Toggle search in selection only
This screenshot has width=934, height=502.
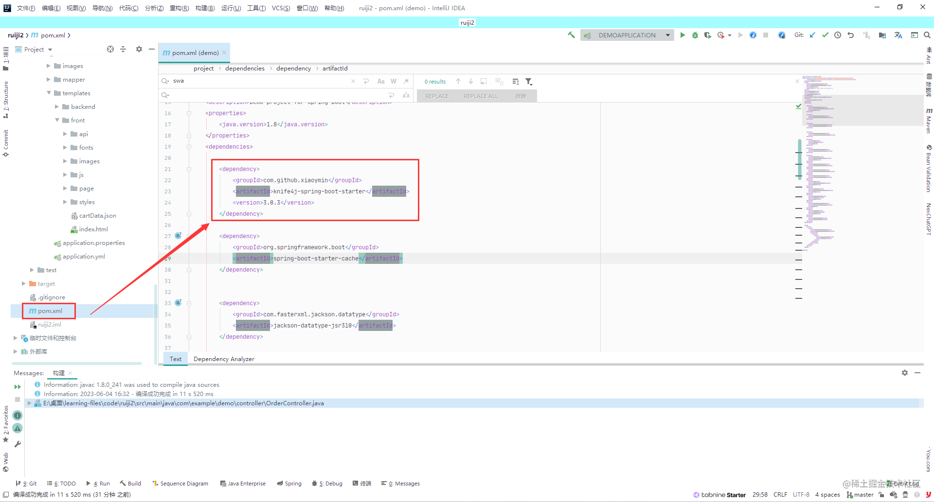(484, 82)
